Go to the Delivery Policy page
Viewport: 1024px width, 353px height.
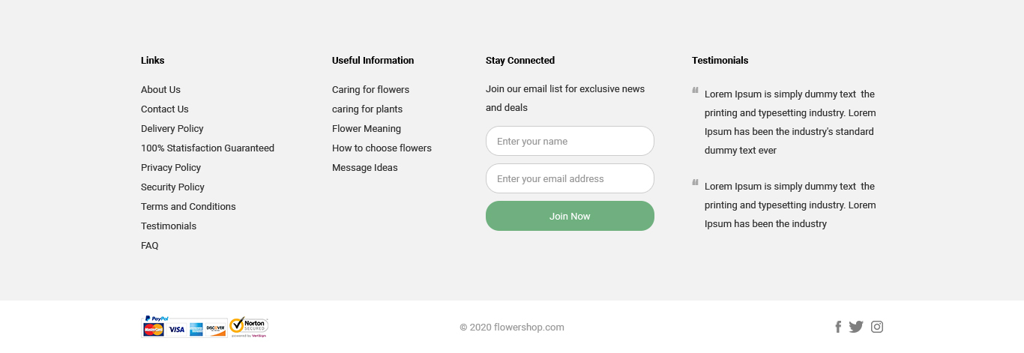(172, 129)
